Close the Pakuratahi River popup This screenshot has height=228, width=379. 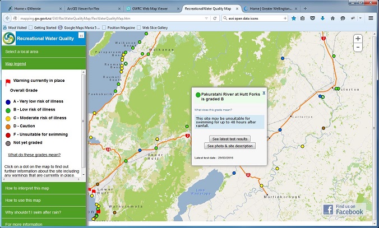pos(264,92)
